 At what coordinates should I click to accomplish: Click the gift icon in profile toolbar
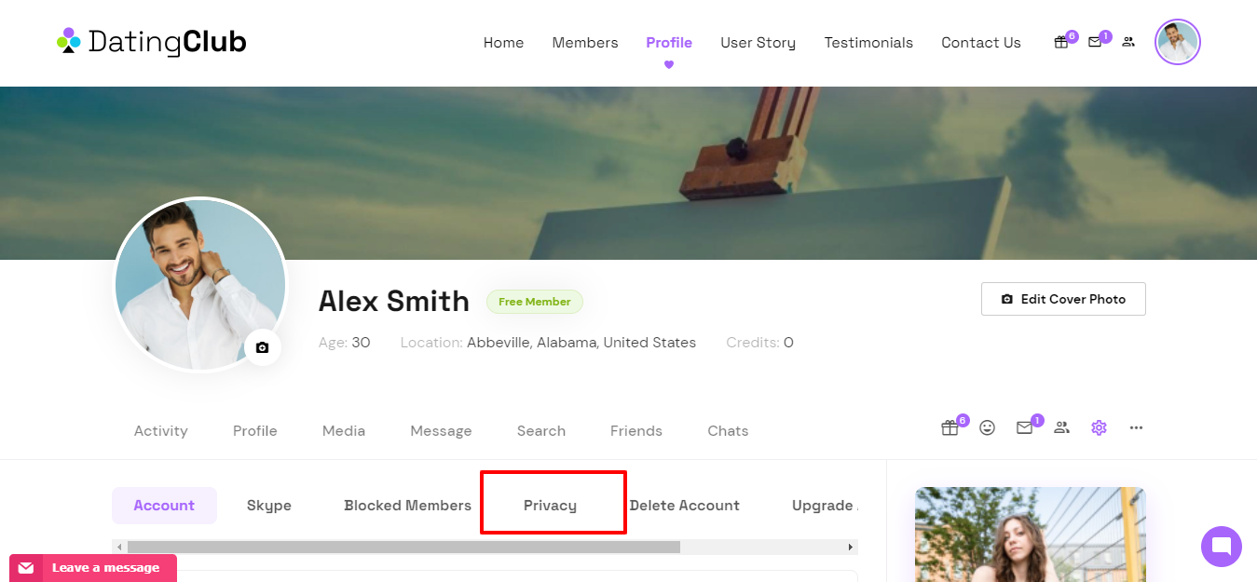[x=950, y=427]
